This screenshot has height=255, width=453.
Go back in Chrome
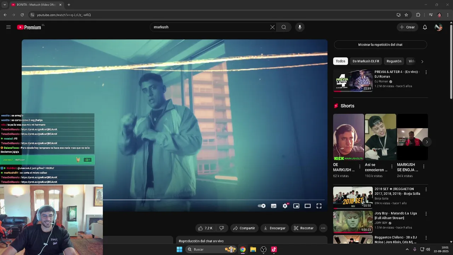pyautogui.click(x=5, y=15)
